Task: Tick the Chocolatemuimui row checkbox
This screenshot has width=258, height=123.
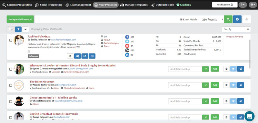Action: [11, 101]
